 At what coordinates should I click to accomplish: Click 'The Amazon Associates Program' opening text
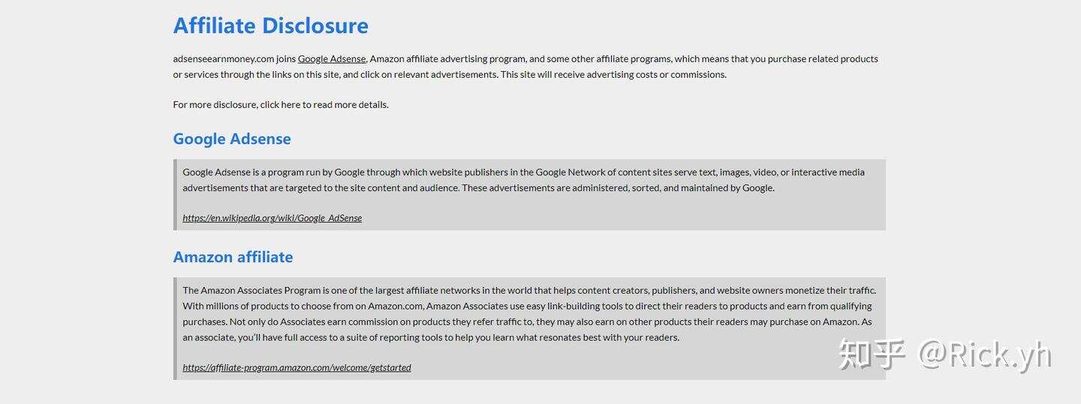pos(251,290)
